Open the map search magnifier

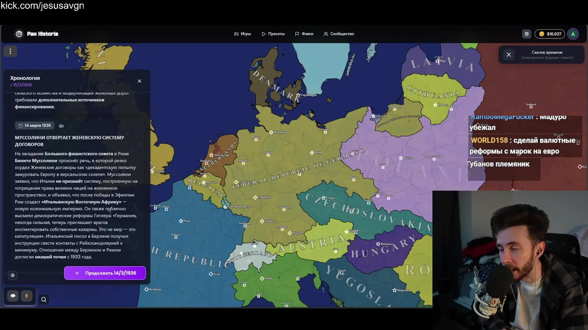[44, 300]
